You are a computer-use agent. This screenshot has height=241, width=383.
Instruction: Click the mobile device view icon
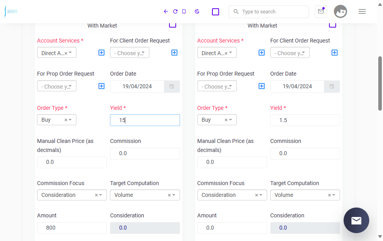pos(184,11)
